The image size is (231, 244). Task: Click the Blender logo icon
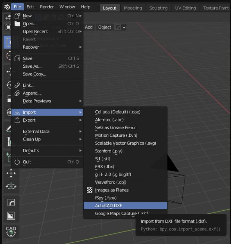point(7,7)
